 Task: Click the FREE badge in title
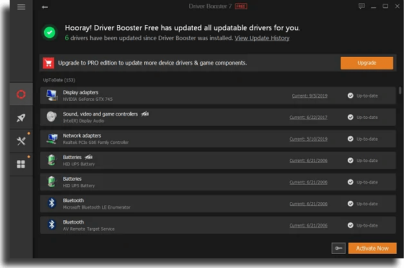(x=241, y=6)
